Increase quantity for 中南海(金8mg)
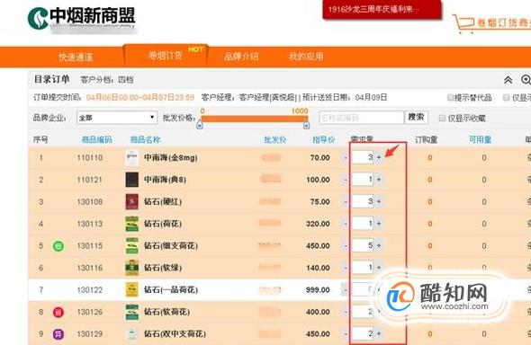 [x=379, y=157]
